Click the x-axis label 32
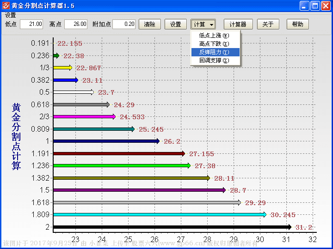The height and width of the screenshot is (249, 333). pyautogui.click(x=313, y=239)
